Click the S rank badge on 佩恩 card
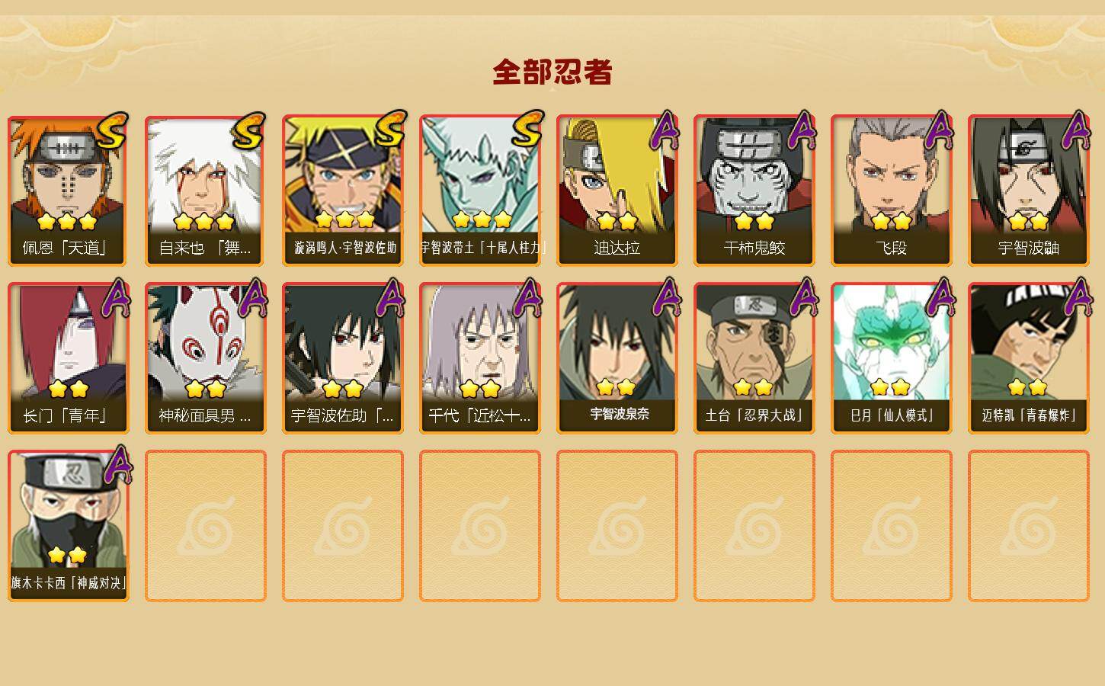 pos(113,130)
